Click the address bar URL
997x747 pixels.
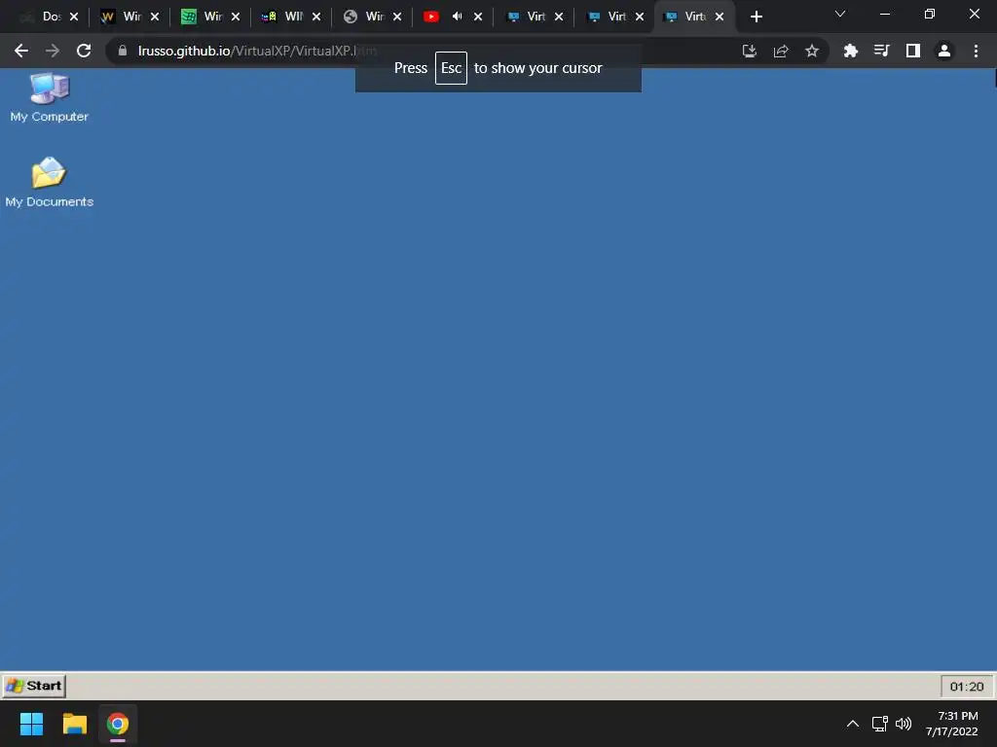[x=257, y=51]
